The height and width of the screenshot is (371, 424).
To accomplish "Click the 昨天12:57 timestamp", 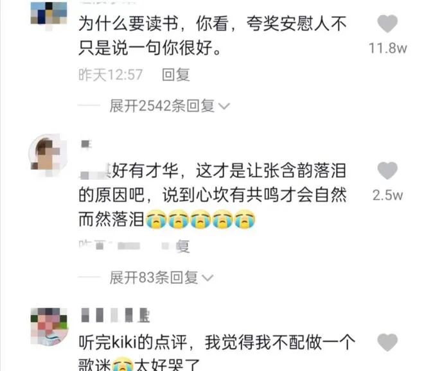I will 110,75.
